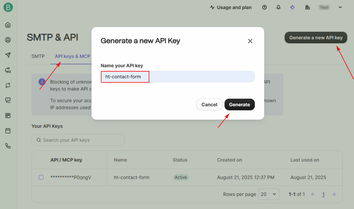
Task: Select the API keys & MCP tab
Action: pos(72,56)
